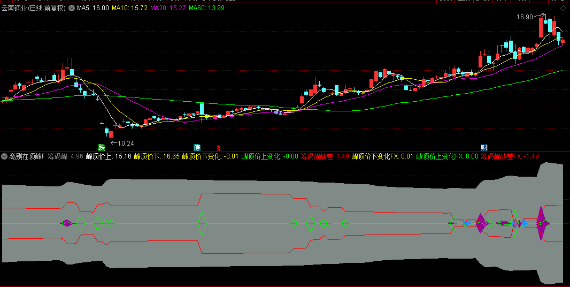The image size is (570, 287).
Task: Select the MA20: 15.27 label
Action: [x=168, y=8]
